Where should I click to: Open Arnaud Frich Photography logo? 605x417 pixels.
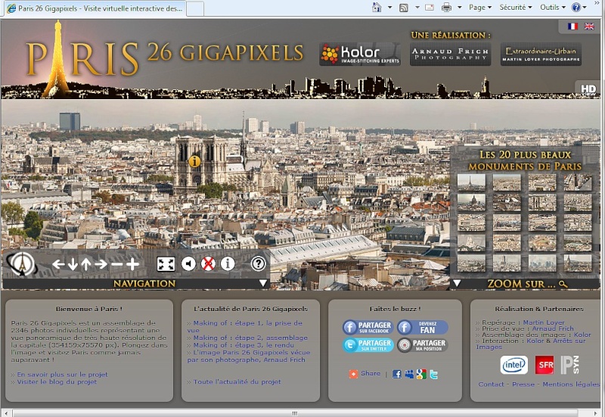450,54
